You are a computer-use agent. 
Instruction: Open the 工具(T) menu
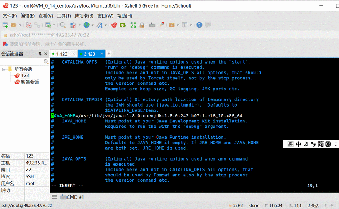pos(64,16)
